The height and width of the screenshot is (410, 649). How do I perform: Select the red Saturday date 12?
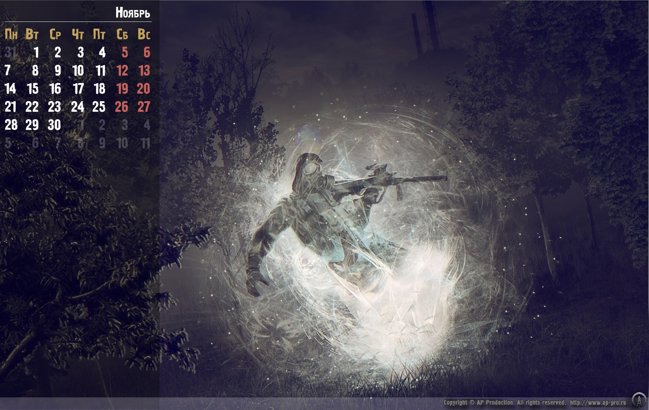[122, 70]
